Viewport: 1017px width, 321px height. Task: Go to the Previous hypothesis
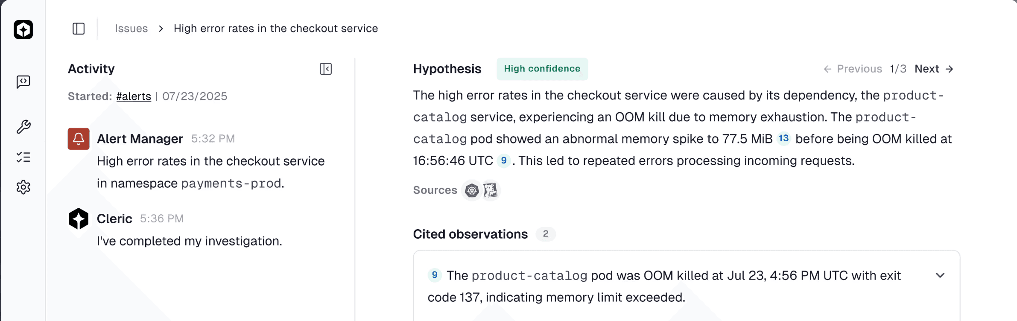[x=853, y=69]
